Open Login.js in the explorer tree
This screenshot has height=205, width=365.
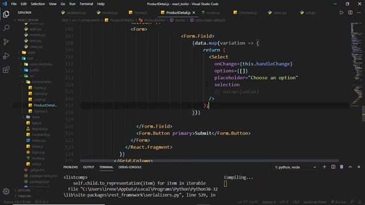click(39, 99)
